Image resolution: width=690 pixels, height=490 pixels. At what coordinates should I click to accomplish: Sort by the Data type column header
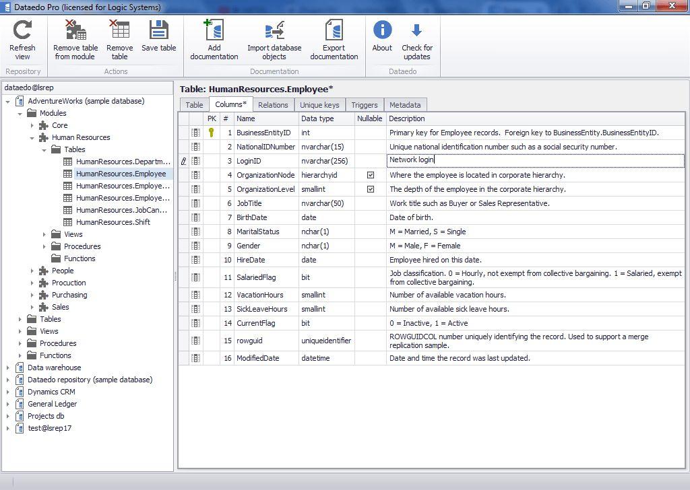(327, 118)
